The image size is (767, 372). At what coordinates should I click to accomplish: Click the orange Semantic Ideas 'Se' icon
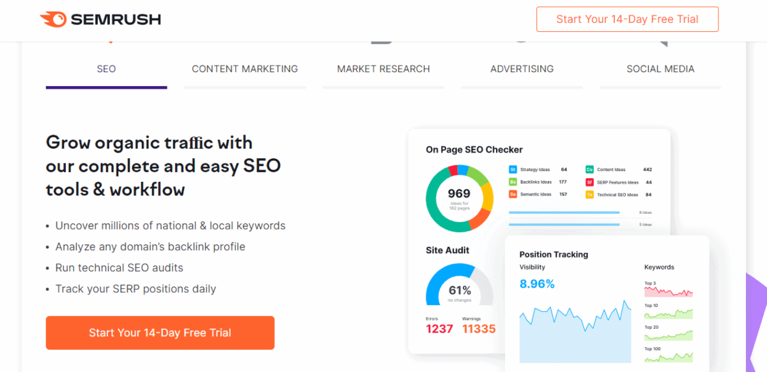513,195
